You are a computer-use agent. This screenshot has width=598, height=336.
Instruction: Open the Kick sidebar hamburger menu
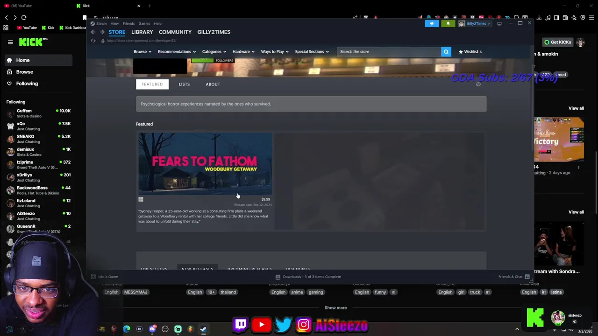tap(10, 42)
